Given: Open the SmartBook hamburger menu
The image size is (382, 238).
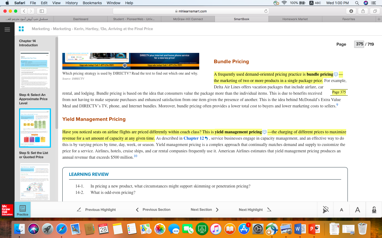Looking at the screenshot, I should (x=7, y=29).
